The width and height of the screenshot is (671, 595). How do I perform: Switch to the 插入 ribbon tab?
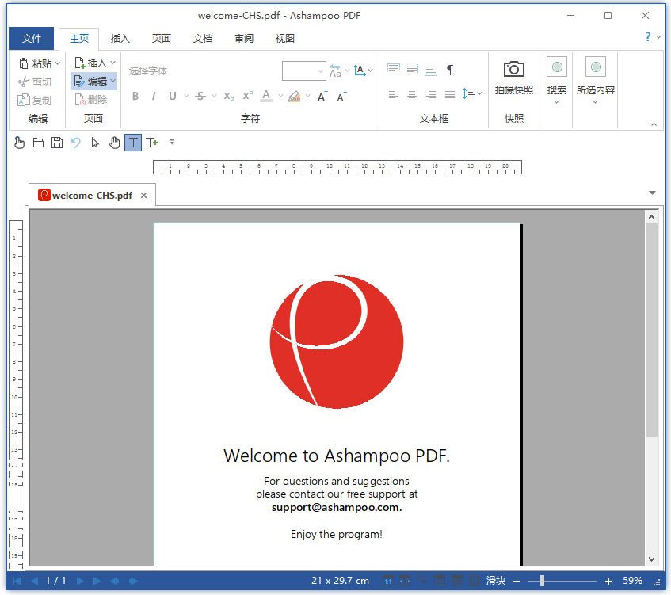(120, 39)
